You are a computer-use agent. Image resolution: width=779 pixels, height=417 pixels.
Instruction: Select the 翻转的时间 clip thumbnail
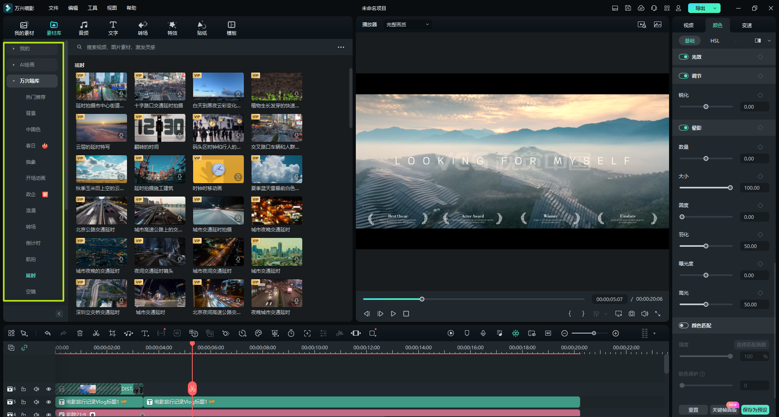[160, 128]
